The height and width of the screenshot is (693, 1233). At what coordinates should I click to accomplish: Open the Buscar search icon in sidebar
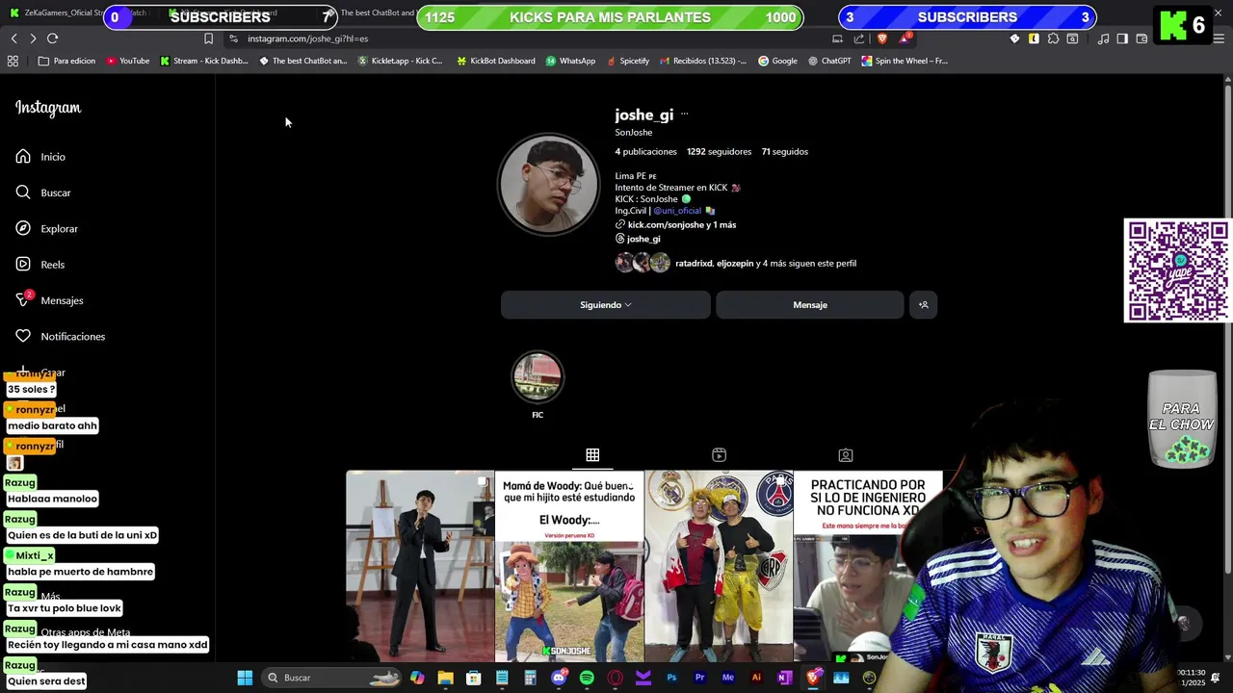pos(23,192)
